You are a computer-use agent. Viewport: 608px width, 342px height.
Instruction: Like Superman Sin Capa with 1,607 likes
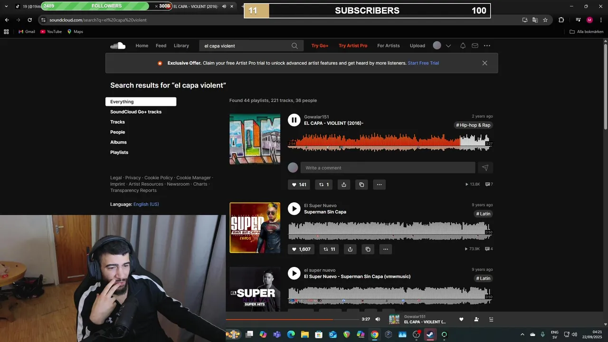point(301,249)
